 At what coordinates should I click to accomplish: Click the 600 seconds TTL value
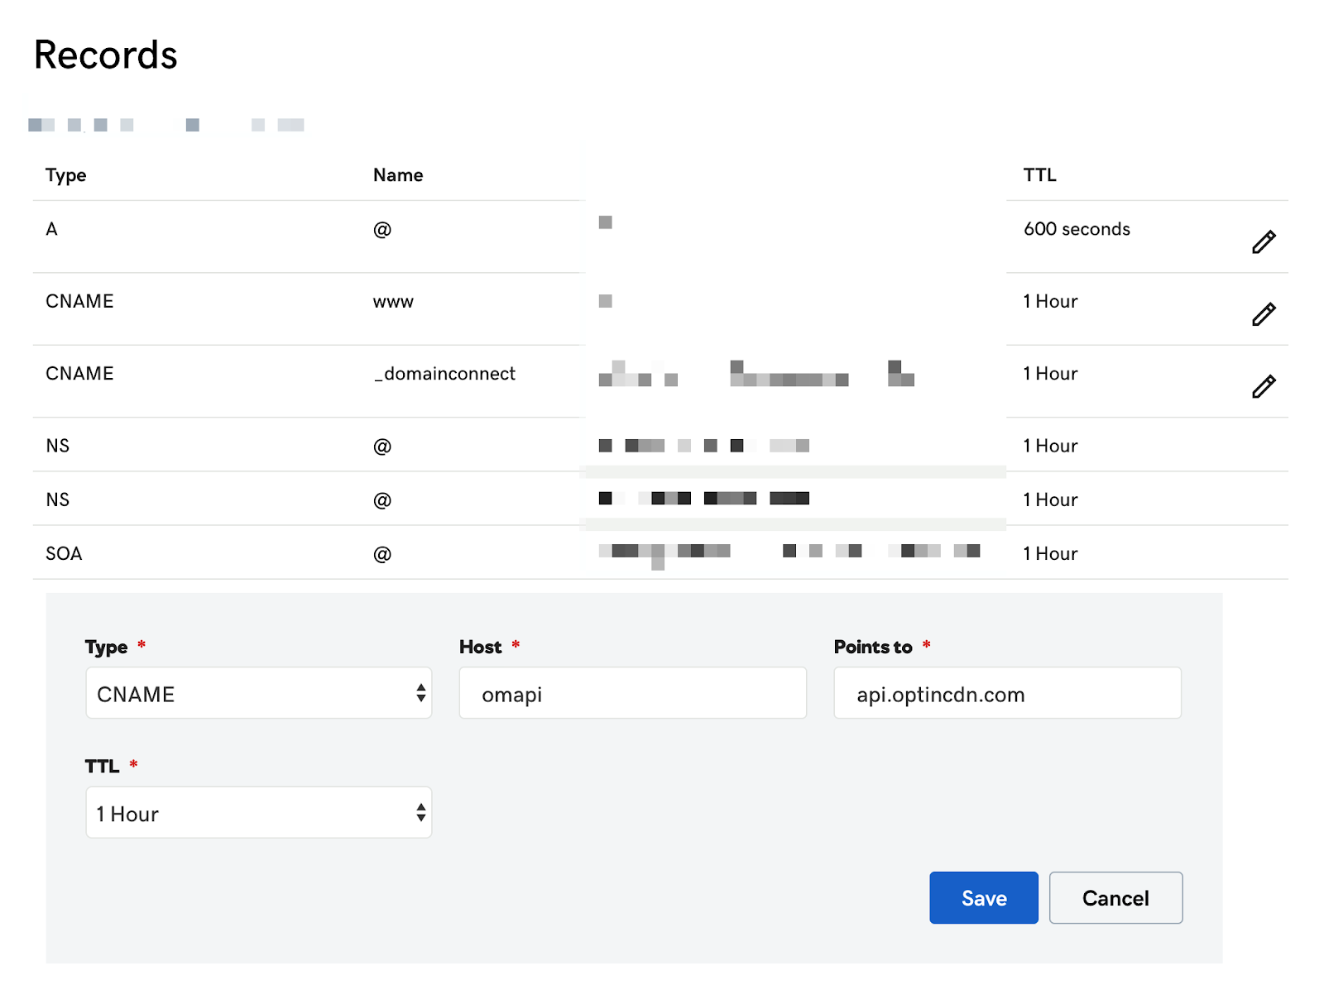click(1077, 229)
